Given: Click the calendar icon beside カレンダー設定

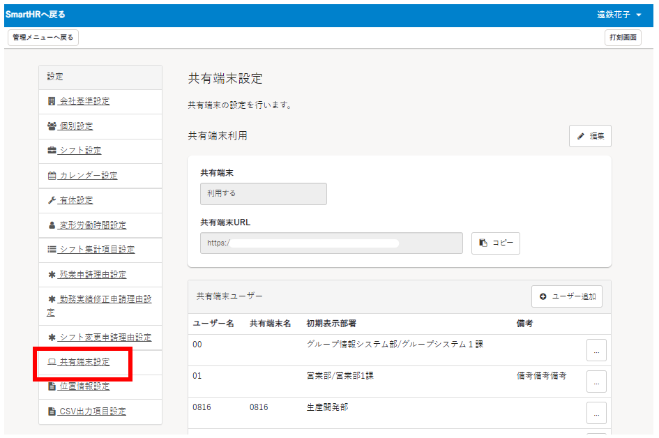Looking at the screenshot, I should (52, 176).
